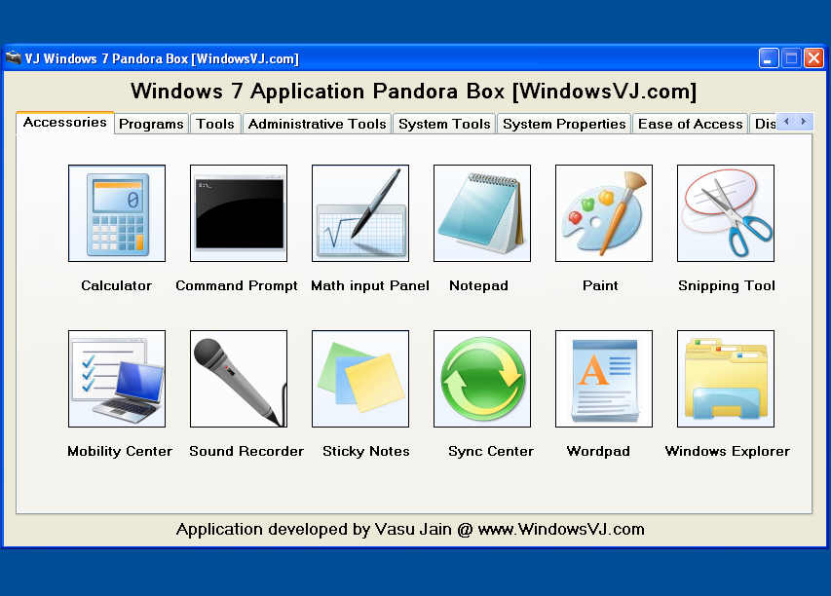Select the Administrative Tools tab

coord(317,124)
